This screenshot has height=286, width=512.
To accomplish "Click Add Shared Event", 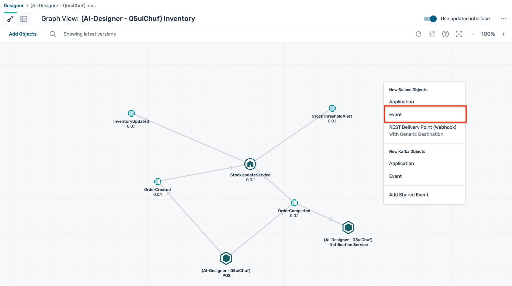I will pos(409,195).
